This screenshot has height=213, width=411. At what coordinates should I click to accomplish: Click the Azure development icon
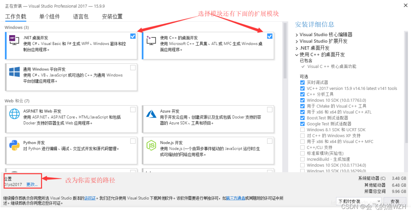pos(151,114)
